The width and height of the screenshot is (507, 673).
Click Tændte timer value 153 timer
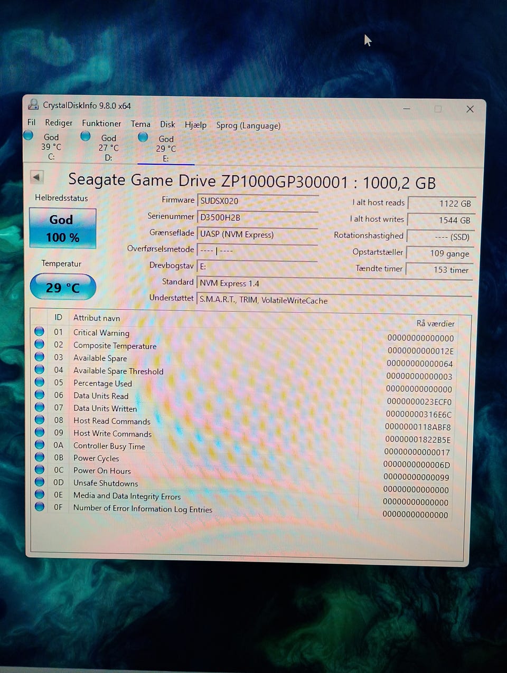point(439,269)
